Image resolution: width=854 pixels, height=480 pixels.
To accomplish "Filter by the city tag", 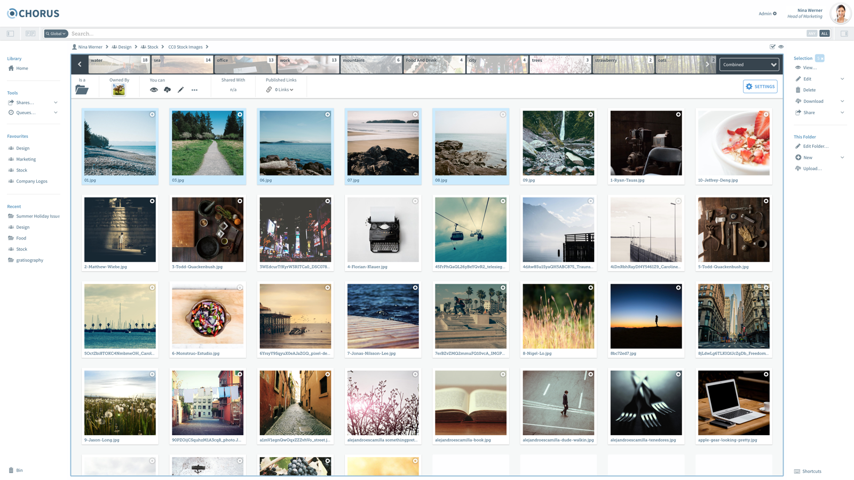I will [497, 65].
